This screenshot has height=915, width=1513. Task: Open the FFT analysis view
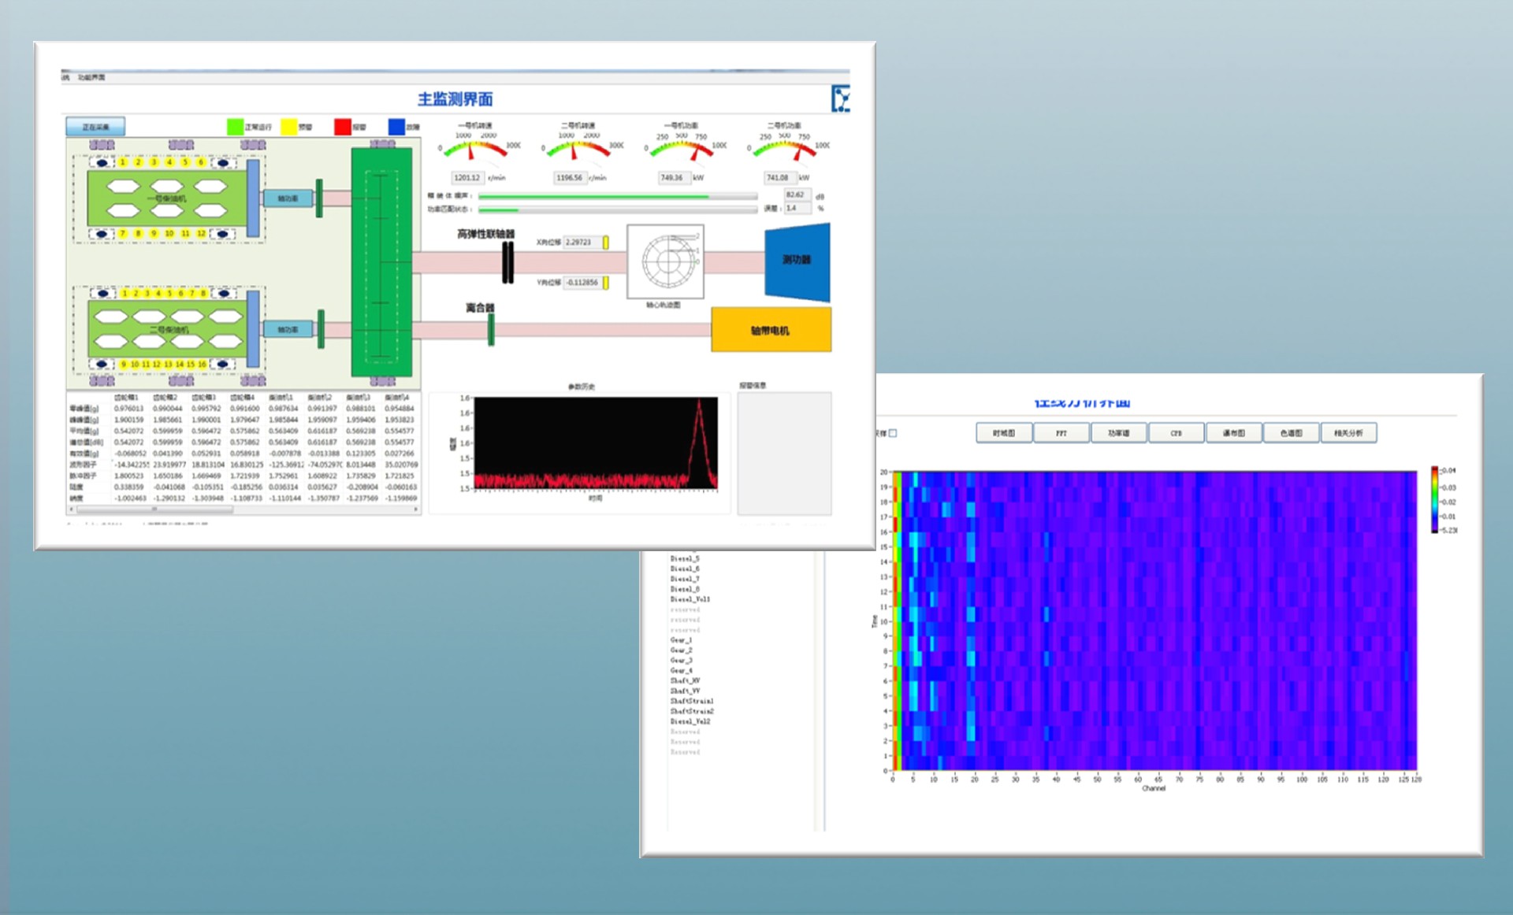1061,433
